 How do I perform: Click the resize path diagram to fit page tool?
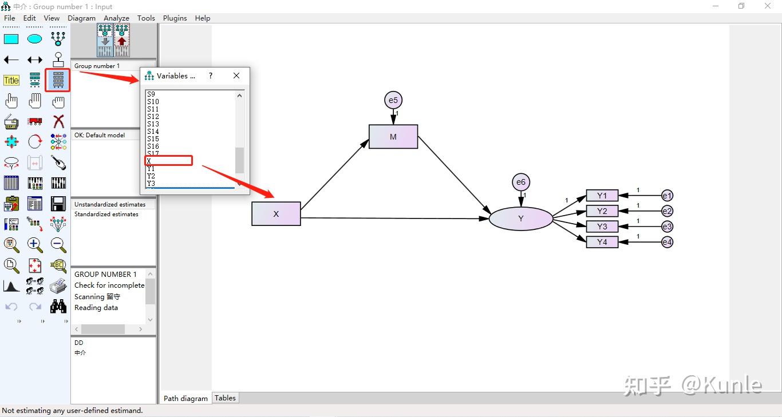coord(35,265)
